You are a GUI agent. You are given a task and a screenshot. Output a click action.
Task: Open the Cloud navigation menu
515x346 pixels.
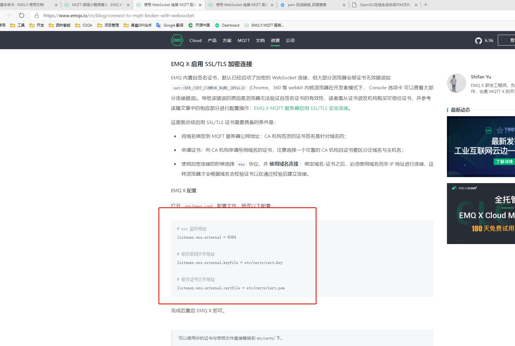point(195,40)
